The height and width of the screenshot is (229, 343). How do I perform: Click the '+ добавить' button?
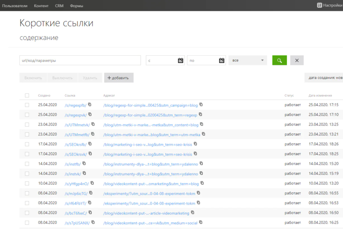tap(119, 78)
